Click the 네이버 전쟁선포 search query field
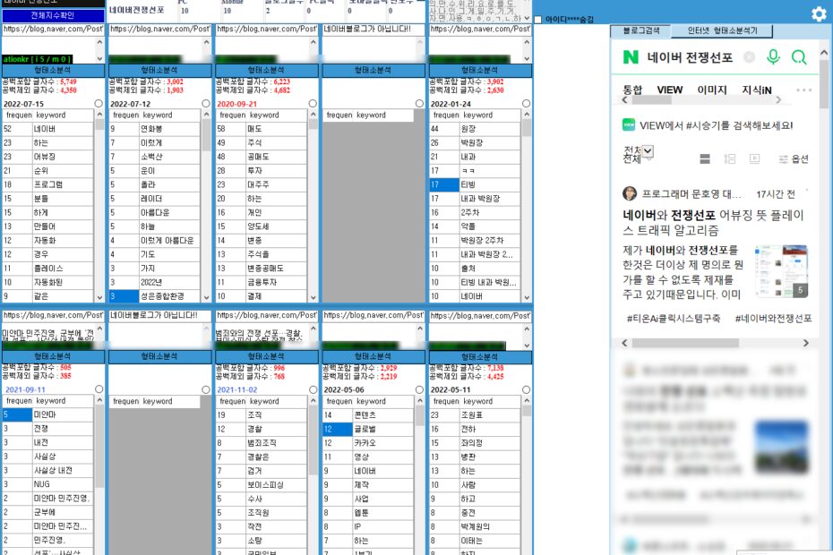833x555 pixels. 690,57
